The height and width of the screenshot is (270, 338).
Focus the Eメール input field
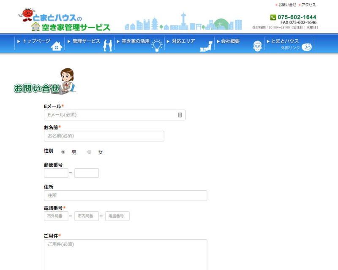coord(110,115)
